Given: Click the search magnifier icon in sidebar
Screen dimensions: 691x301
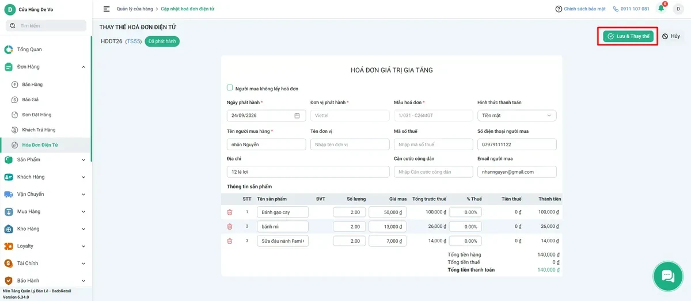Looking at the screenshot, I should (13, 26).
